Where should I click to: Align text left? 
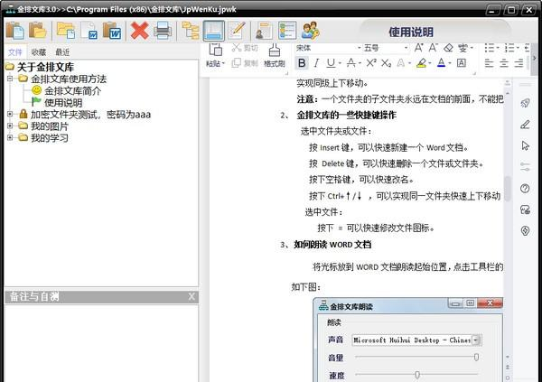click(x=489, y=63)
